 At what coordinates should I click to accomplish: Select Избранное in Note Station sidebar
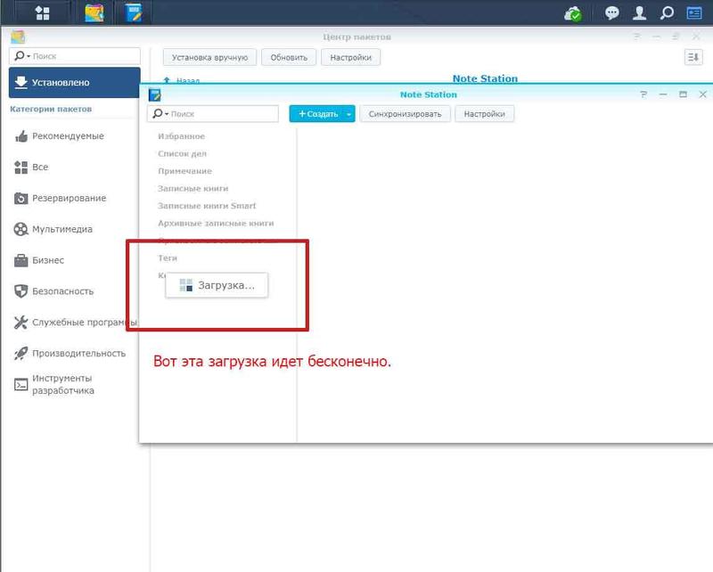click(181, 136)
